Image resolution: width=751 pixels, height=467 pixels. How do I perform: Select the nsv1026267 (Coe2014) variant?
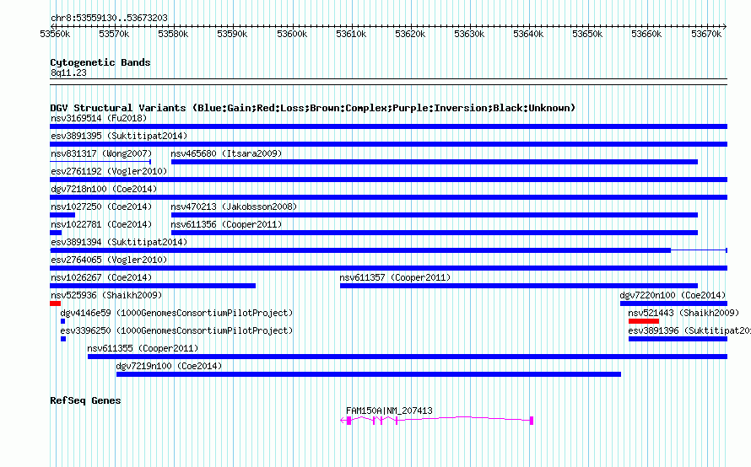coord(101,277)
